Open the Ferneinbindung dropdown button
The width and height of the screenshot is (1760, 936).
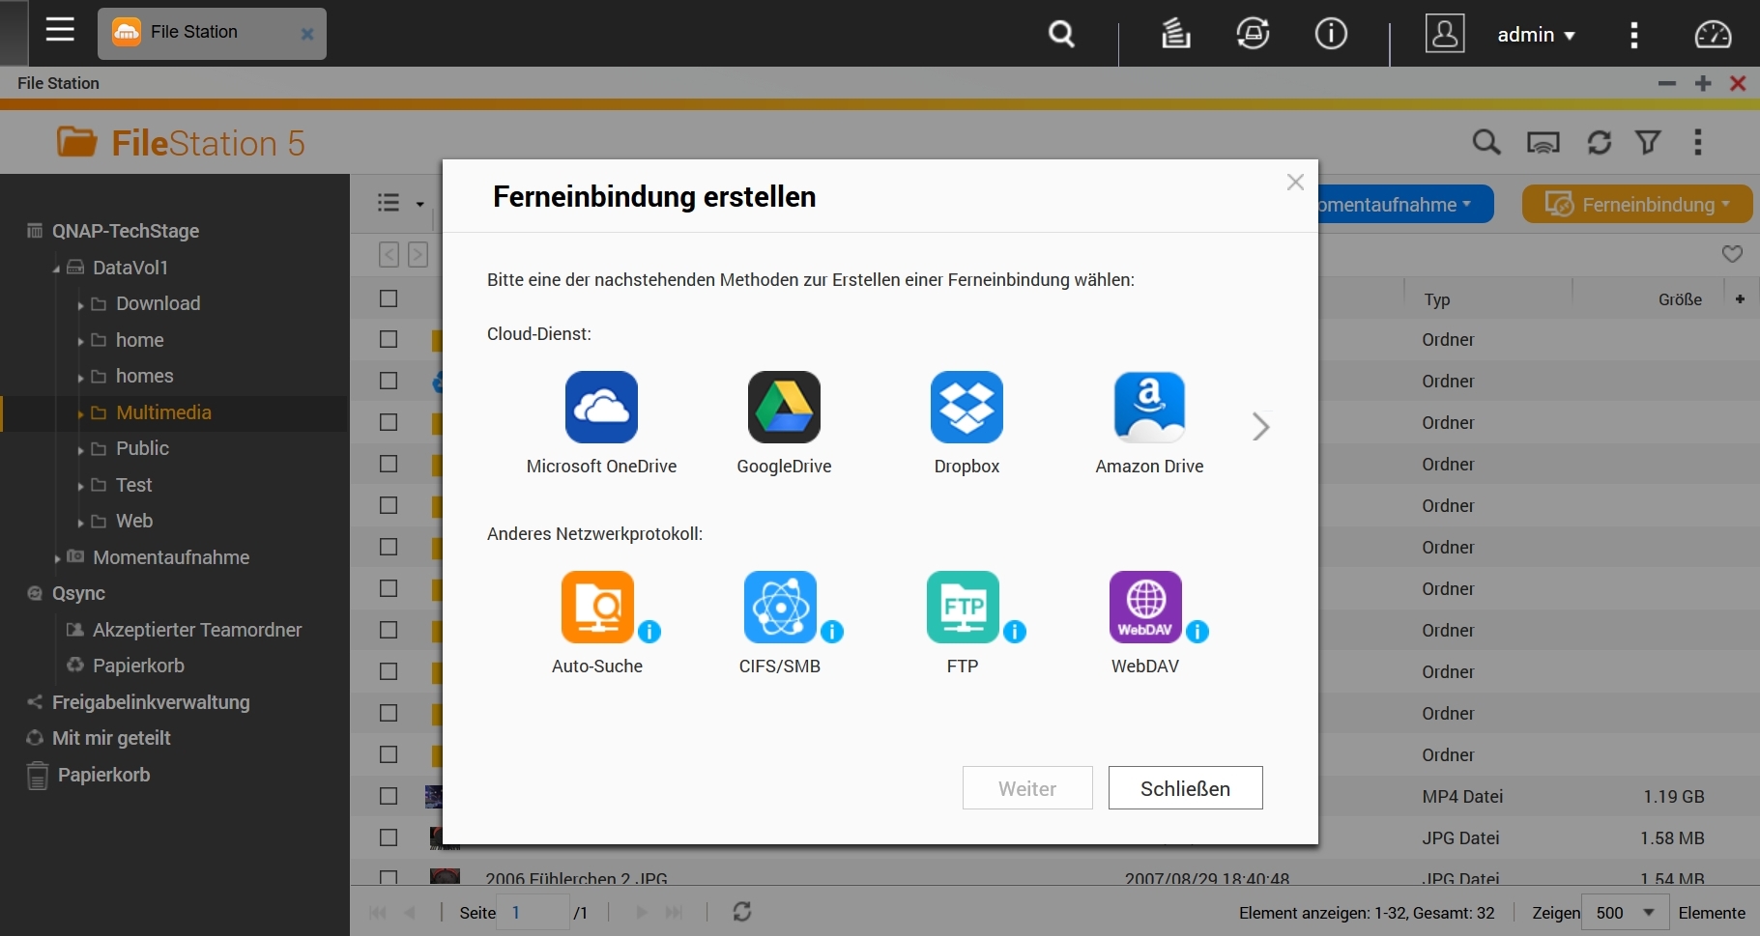coord(1637,204)
